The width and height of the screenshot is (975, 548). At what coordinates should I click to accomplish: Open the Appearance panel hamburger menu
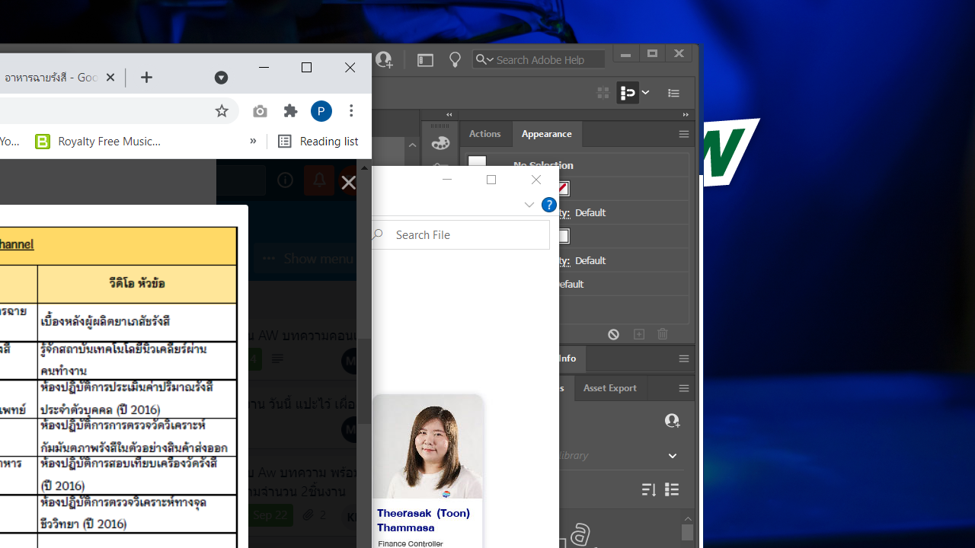683,134
